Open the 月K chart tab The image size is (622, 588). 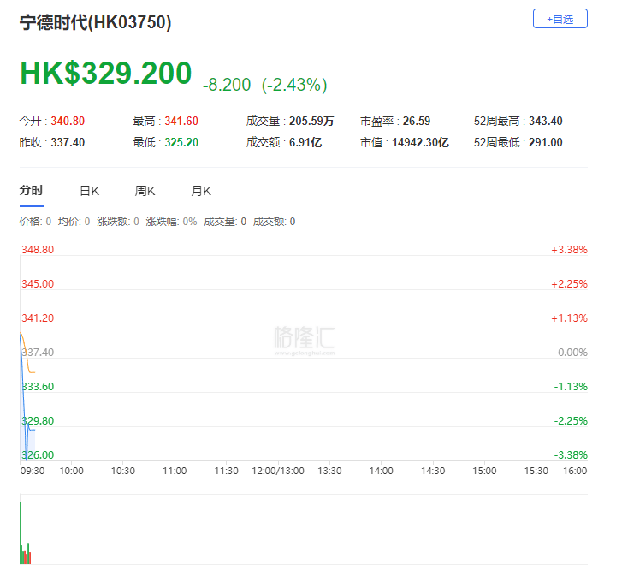[201, 191]
